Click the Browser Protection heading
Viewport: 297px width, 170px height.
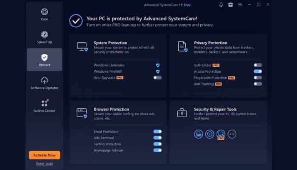pos(111,109)
